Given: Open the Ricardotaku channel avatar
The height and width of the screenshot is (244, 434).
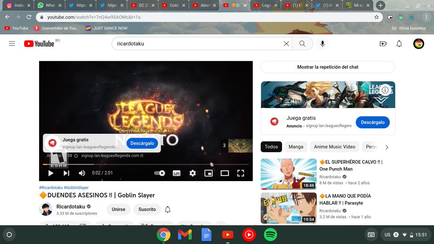Looking at the screenshot, I should click(46, 209).
